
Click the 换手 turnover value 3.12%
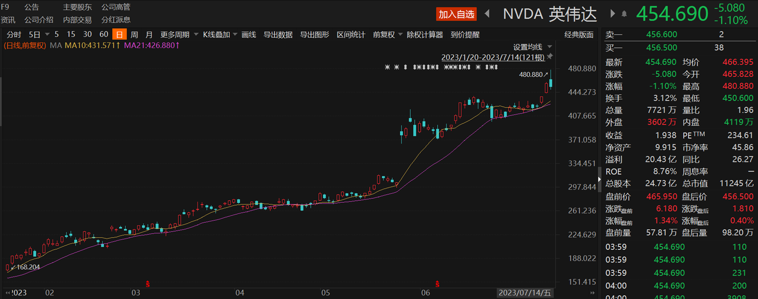(665, 98)
